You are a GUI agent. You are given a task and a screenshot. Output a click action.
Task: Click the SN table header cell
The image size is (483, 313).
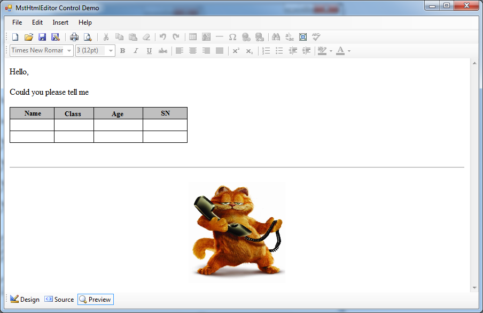click(x=165, y=113)
